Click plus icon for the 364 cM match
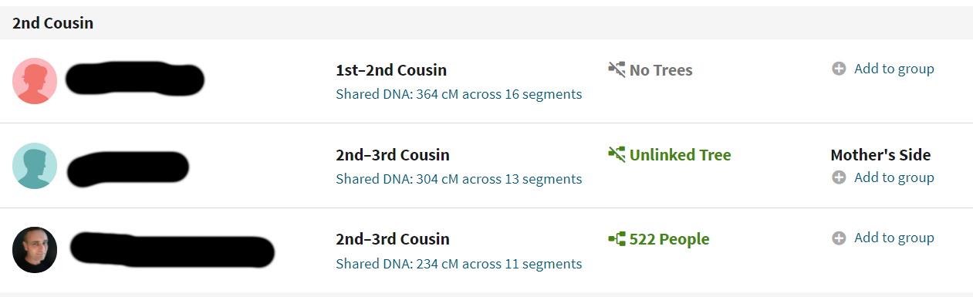 coord(839,69)
